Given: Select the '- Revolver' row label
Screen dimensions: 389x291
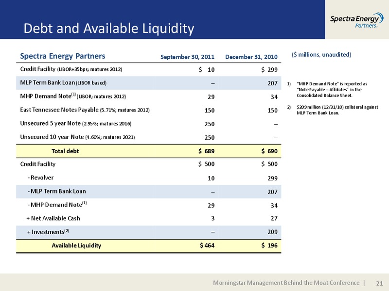Looking at the screenshot, I should click(x=41, y=178).
